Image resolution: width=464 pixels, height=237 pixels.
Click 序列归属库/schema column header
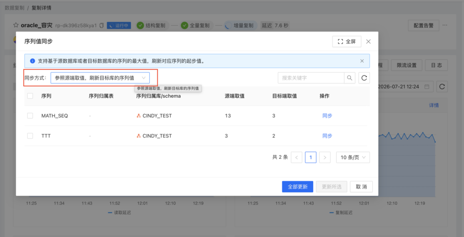pyautogui.click(x=158, y=96)
